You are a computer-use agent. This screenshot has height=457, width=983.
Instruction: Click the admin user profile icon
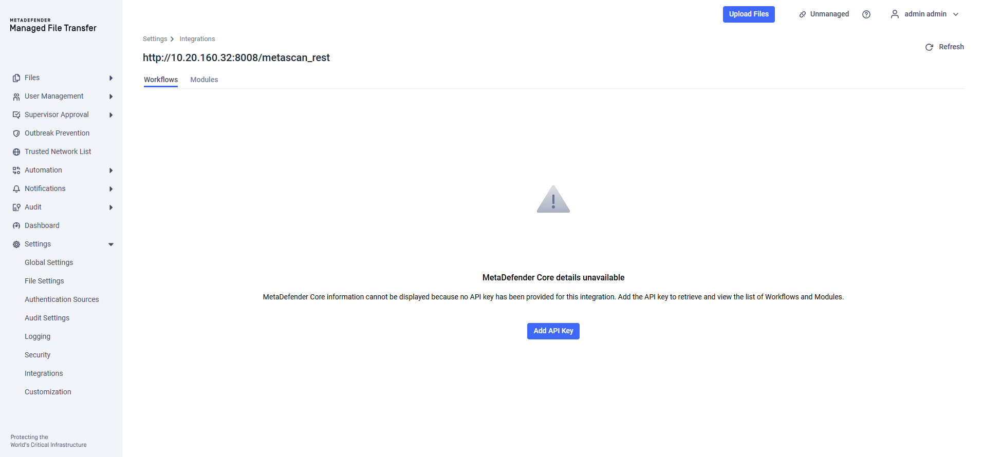[x=895, y=14]
